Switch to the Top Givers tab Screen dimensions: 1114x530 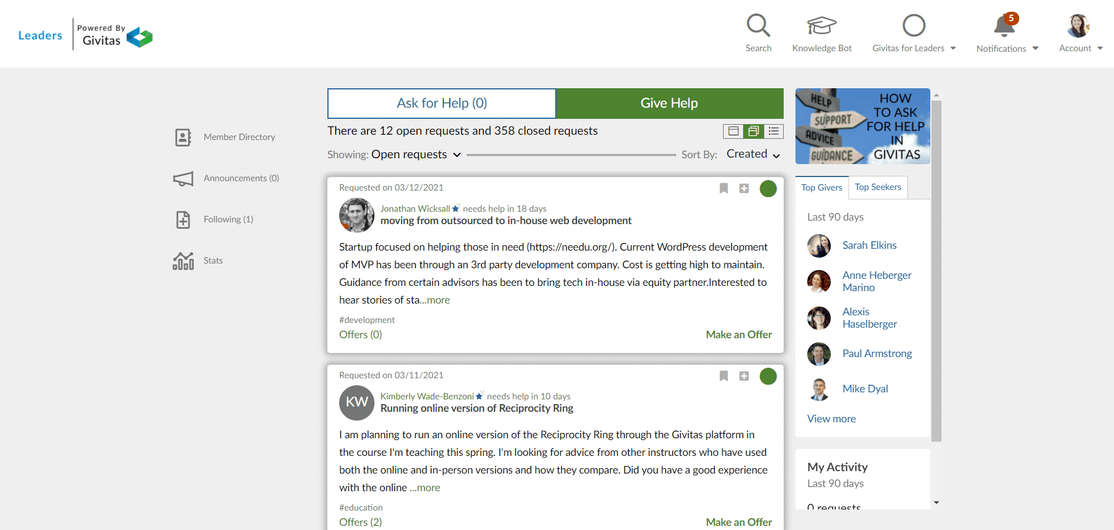(x=822, y=188)
